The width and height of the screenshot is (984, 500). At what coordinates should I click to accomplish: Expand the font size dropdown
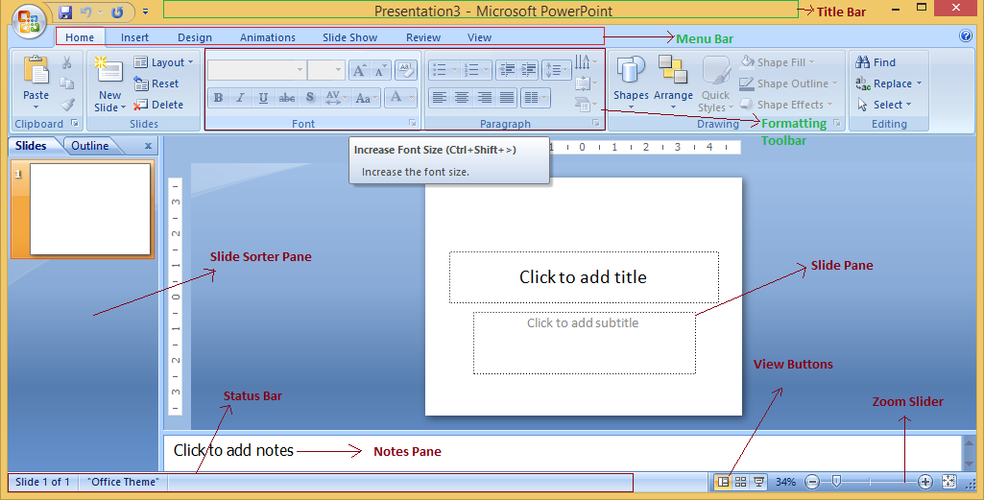338,70
